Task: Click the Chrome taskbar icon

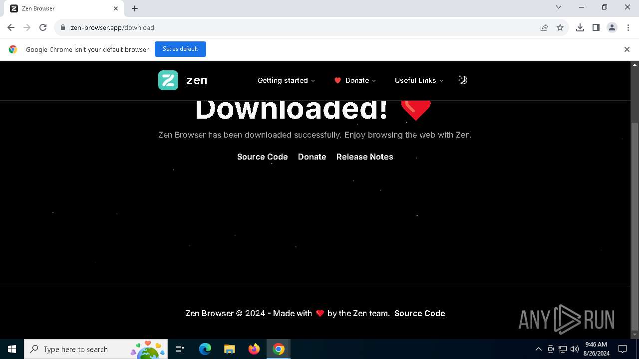Action: pos(279,349)
